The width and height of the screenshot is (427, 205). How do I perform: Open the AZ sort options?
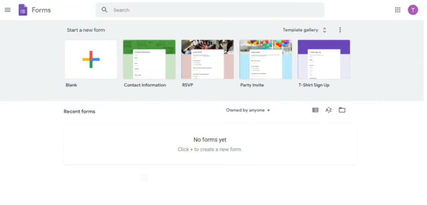click(x=329, y=110)
